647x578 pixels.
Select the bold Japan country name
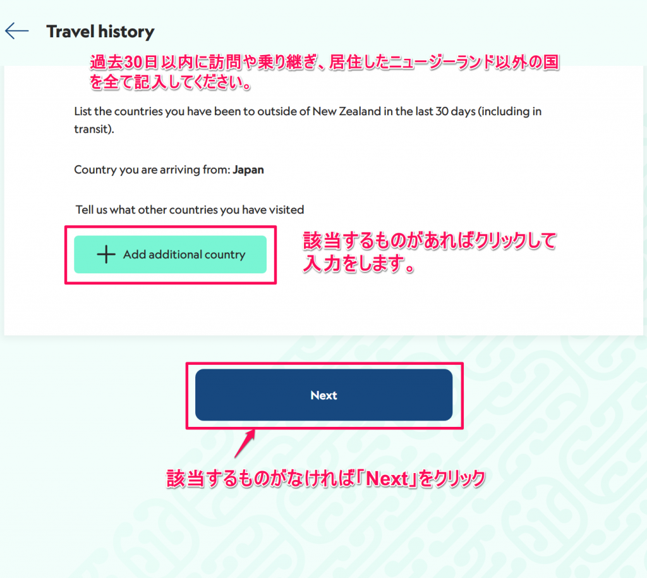click(248, 169)
